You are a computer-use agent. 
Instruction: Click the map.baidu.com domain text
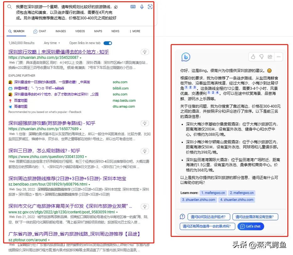[124, 100]
